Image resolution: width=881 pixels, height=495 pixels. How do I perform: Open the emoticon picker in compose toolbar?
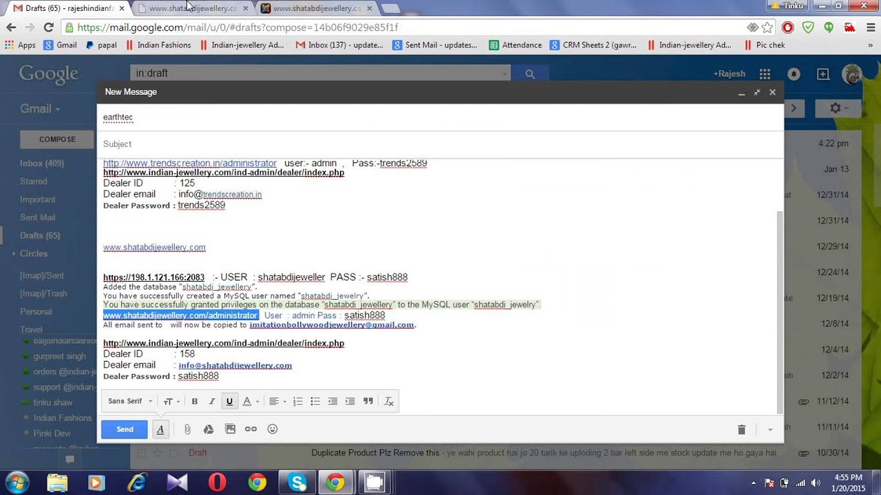pos(273,429)
